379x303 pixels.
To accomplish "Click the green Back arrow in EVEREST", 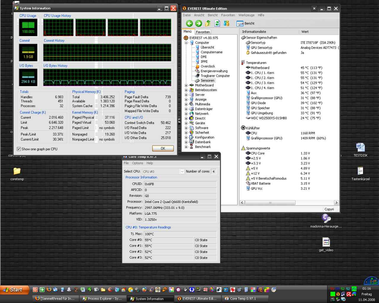I will click(x=189, y=23).
